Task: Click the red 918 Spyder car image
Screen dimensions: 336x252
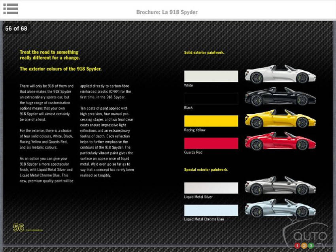Action: coord(280,141)
